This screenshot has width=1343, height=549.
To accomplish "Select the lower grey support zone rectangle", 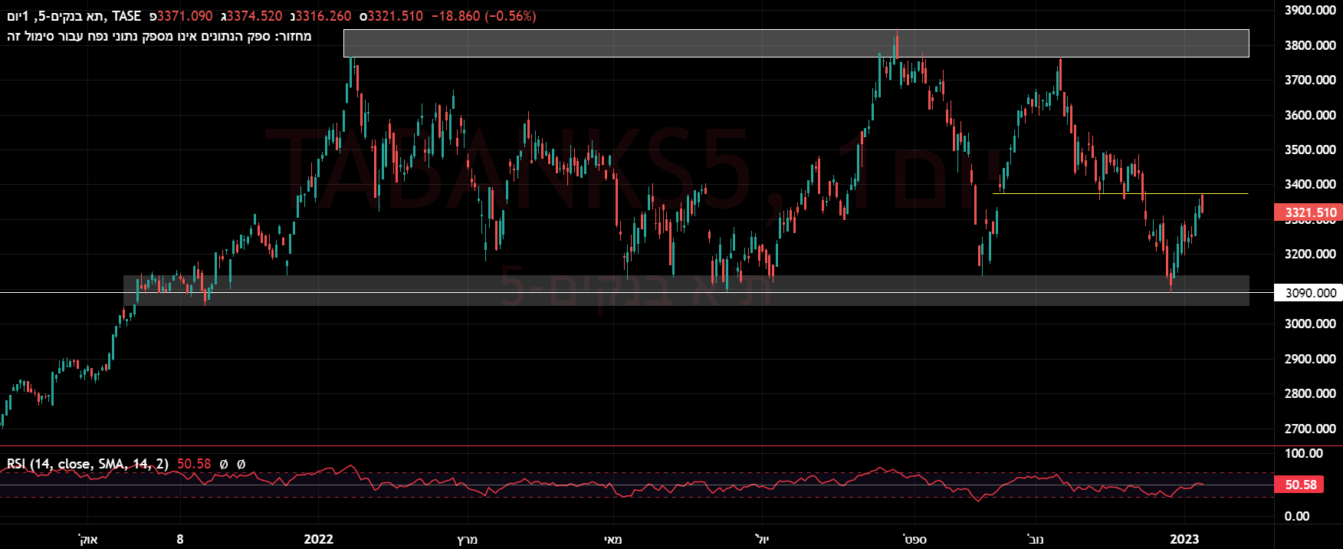I will 686,291.
